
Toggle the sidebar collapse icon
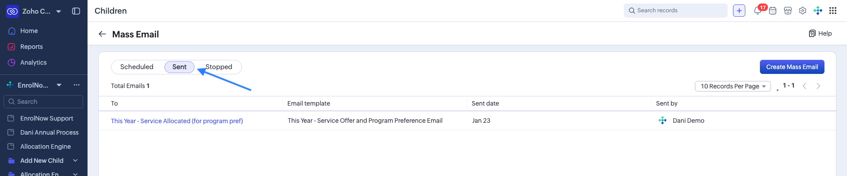76,11
